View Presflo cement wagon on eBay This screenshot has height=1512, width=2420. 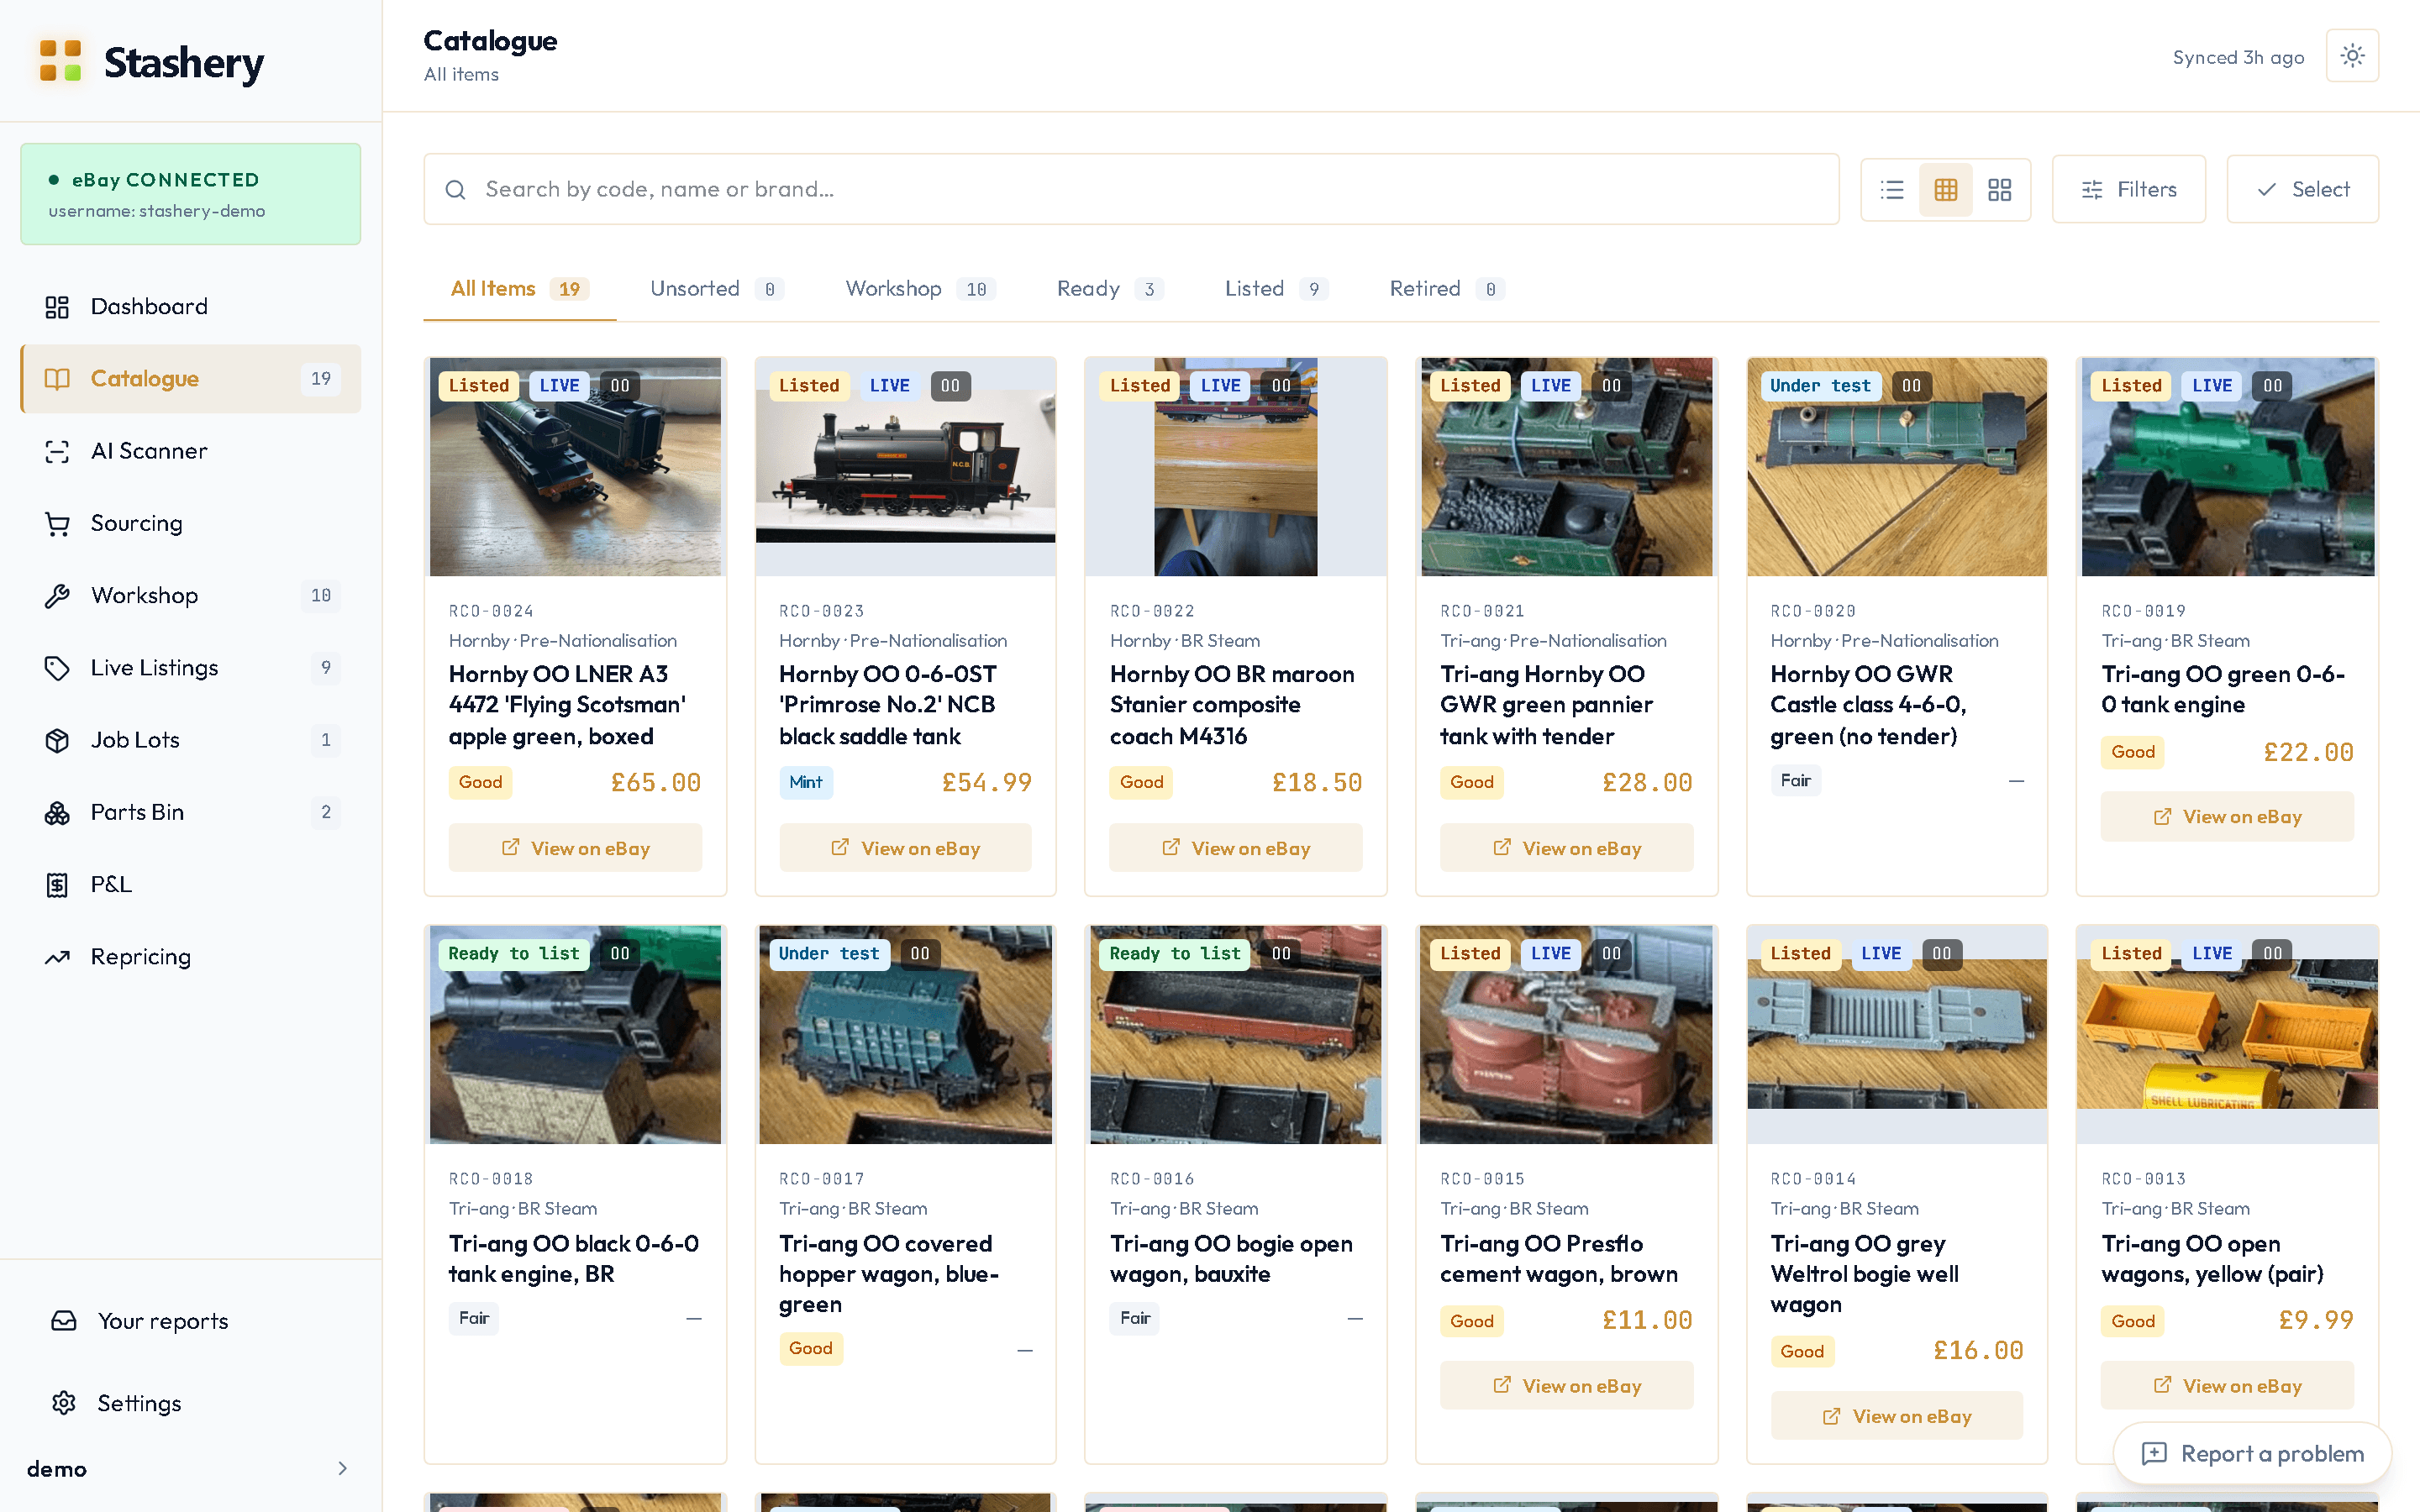(x=1566, y=1386)
